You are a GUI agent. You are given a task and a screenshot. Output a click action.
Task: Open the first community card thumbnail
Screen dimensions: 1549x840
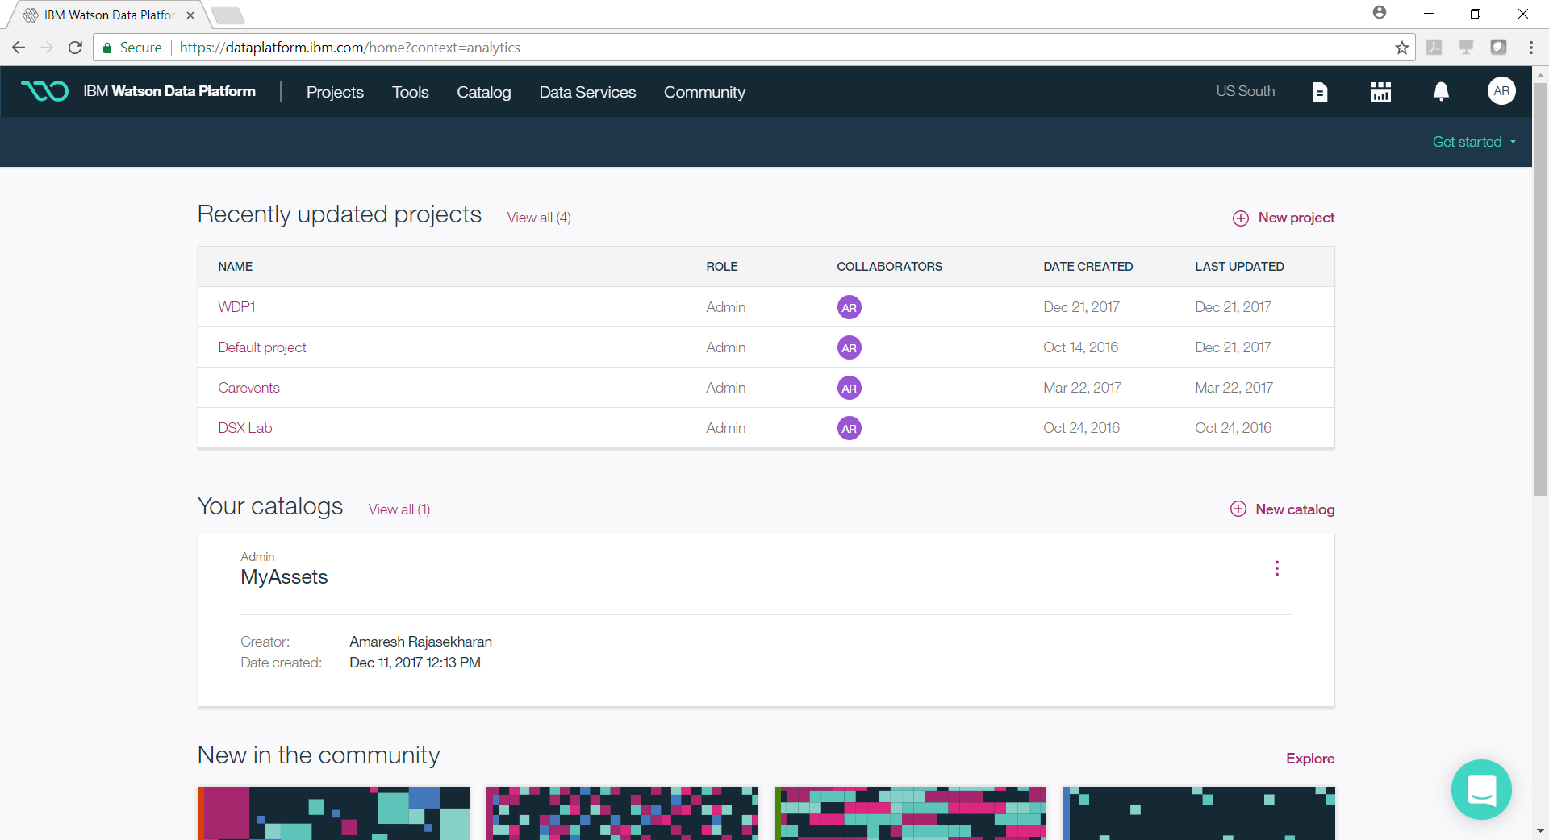[x=333, y=813]
